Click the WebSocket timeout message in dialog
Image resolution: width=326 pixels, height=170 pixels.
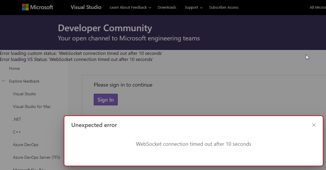click(194, 144)
